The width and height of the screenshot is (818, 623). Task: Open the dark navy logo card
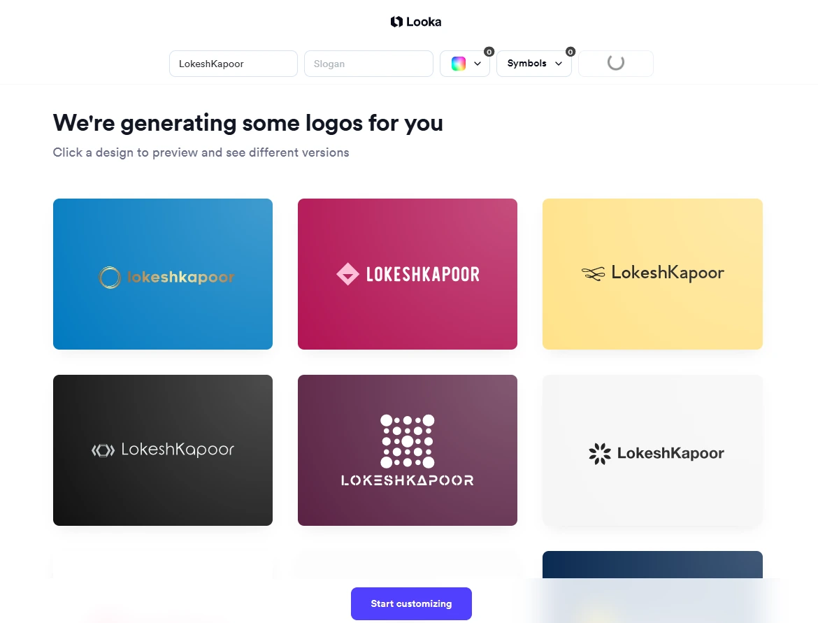point(652,564)
